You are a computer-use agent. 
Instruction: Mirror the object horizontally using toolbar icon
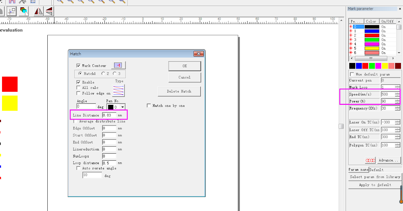38,11
